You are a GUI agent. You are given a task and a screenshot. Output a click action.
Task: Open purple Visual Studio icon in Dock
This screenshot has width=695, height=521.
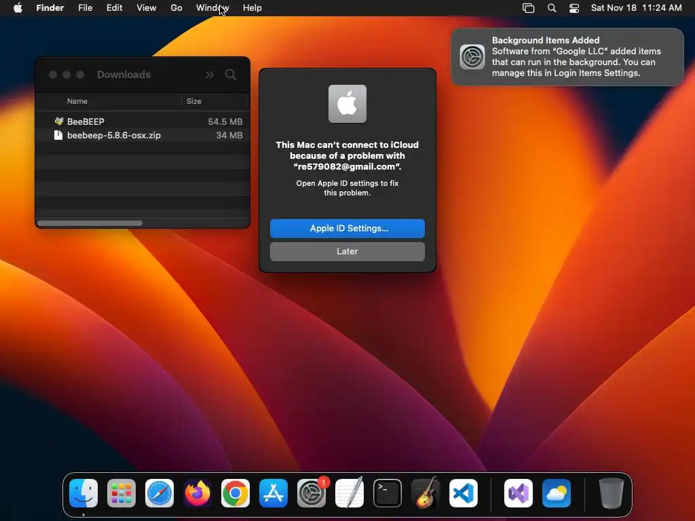[x=519, y=493]
